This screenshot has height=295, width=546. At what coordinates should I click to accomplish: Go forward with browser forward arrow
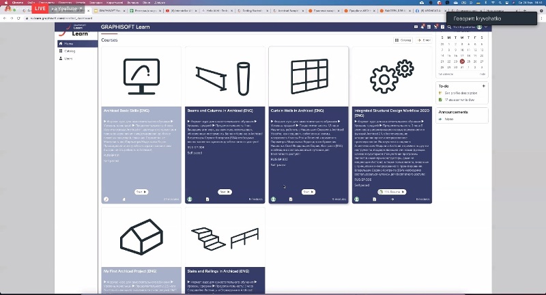[12, 18]
